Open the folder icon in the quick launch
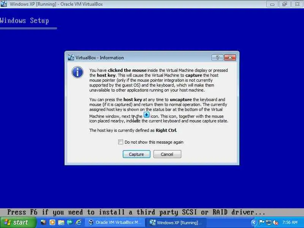Viewport: 304px width, 228px height. tap(61, 222)
